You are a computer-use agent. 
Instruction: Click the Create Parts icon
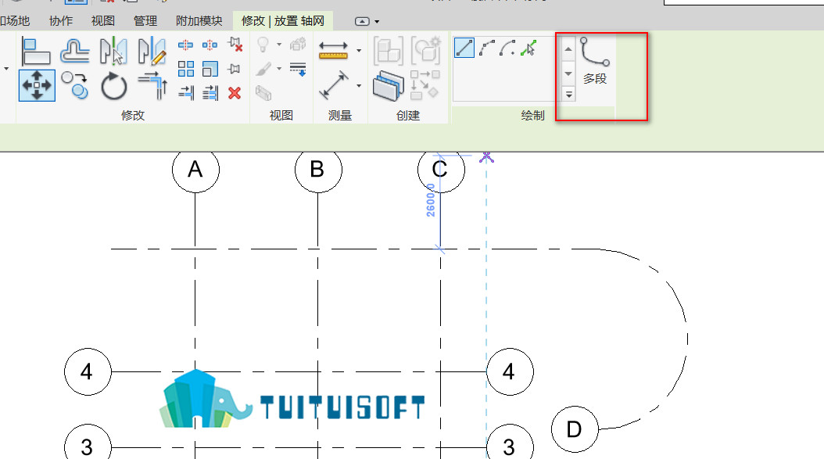click(x=389, y=86)
